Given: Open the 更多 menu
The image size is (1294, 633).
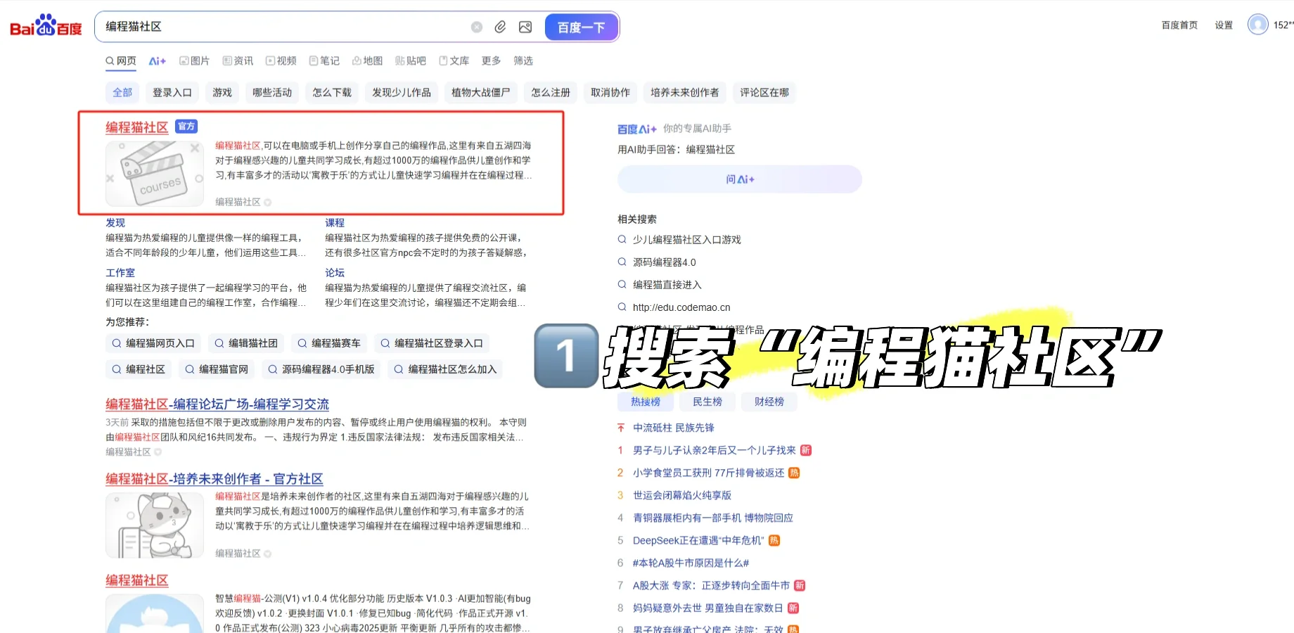Looking at the screenshot, I should click(x=491, y=60).
